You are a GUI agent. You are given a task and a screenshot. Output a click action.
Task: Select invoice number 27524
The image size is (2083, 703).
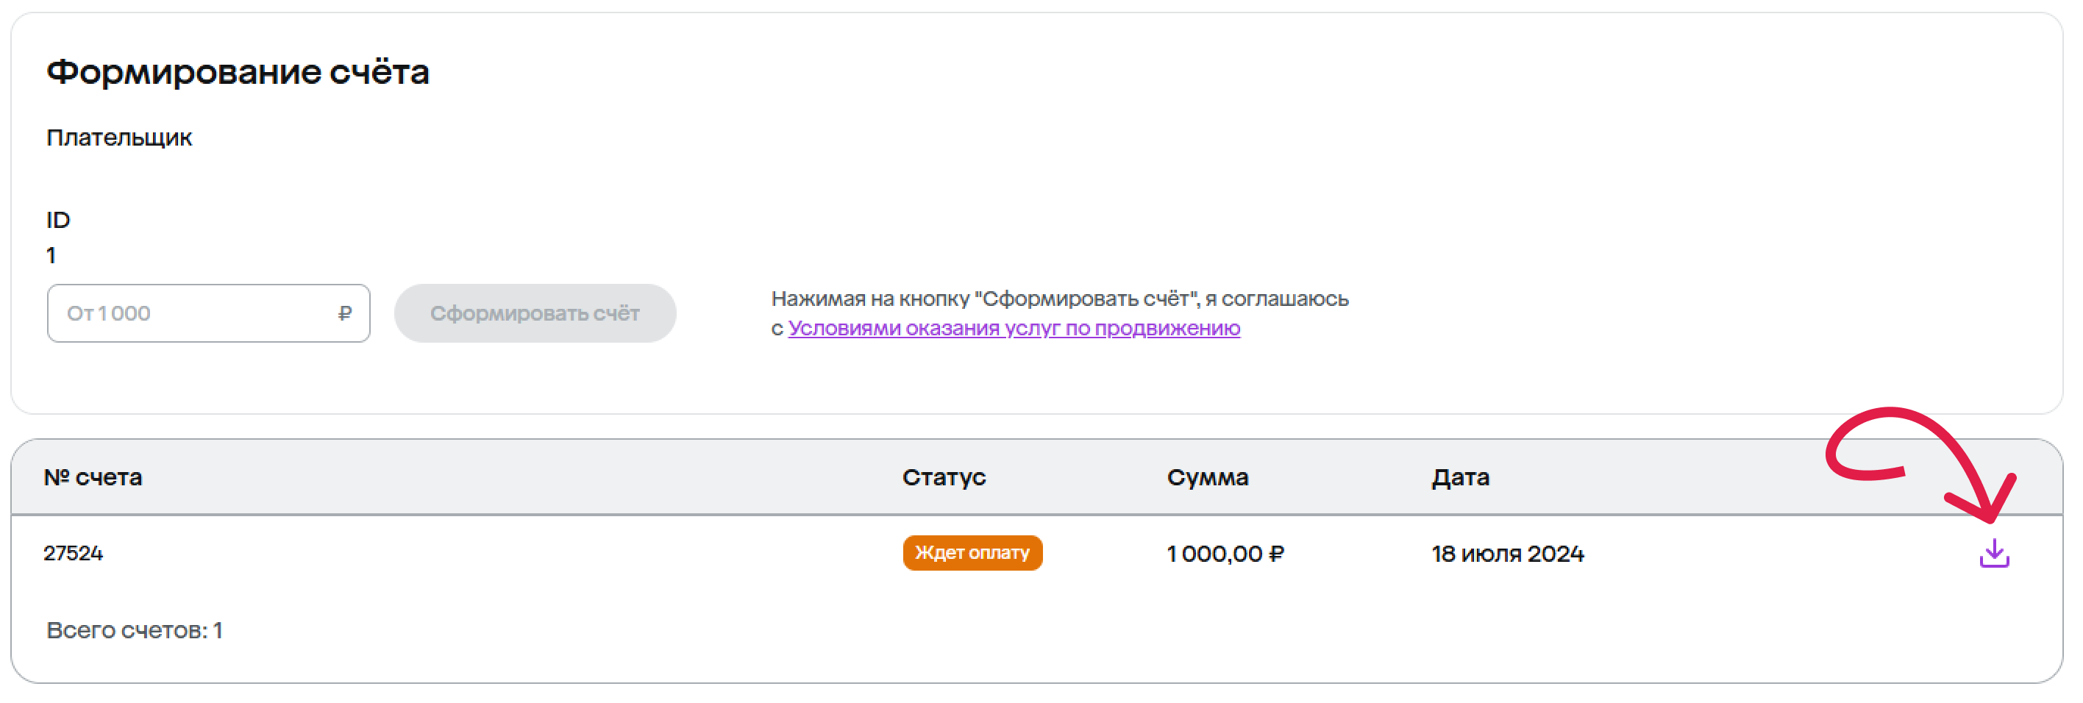click(x=73, y=554)
